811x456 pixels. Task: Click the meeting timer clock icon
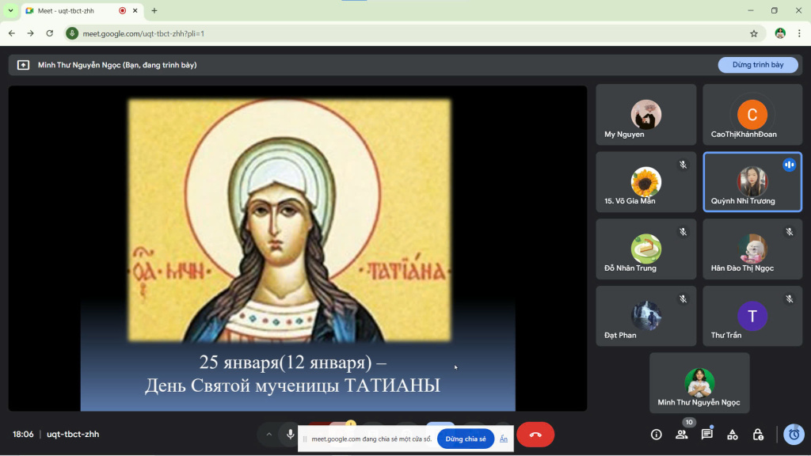pyautogui.click(x=794, y=435)
